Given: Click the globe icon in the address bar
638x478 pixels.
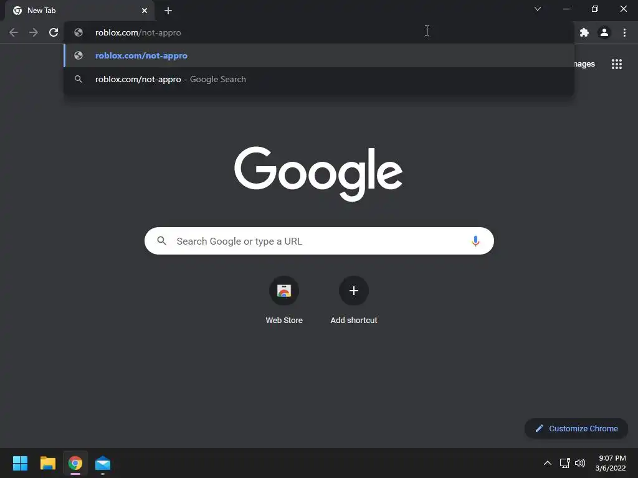Looking at the screenshot, I should click(x=79, y=32).
